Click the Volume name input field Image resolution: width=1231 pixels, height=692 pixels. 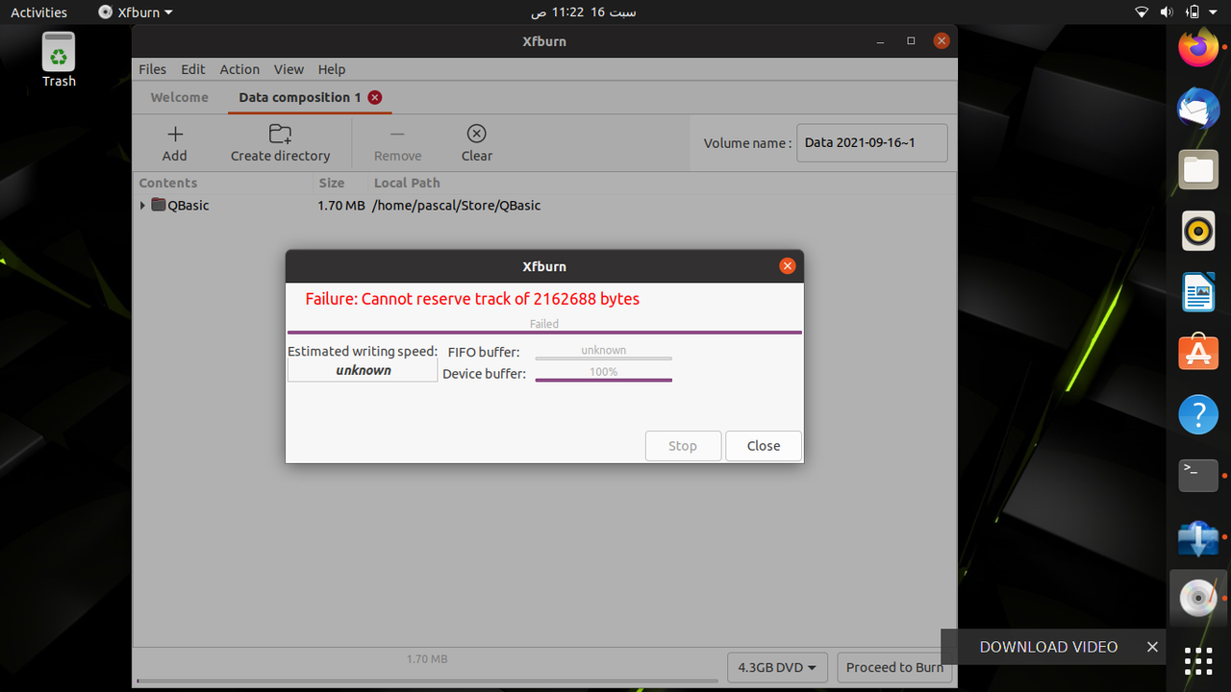coord(872,142)
